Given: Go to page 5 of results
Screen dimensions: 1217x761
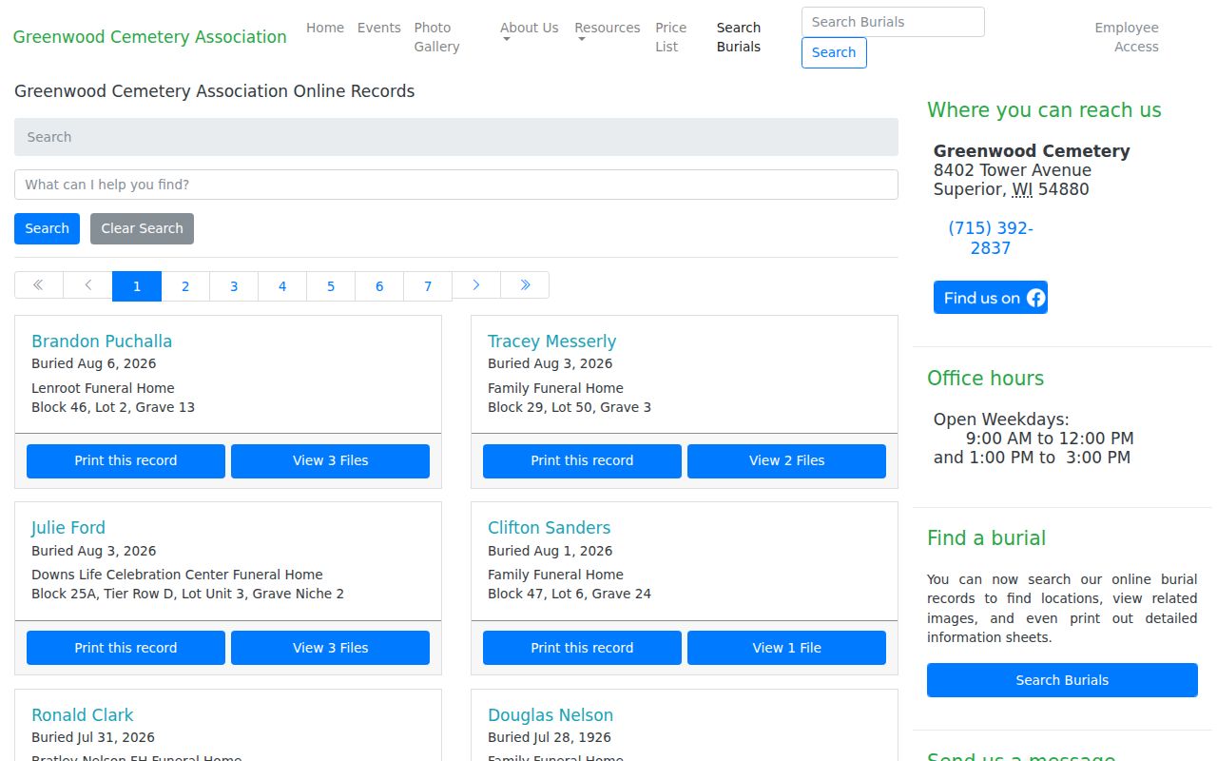Looking at the screenshot, I should (x=331, y=286).
